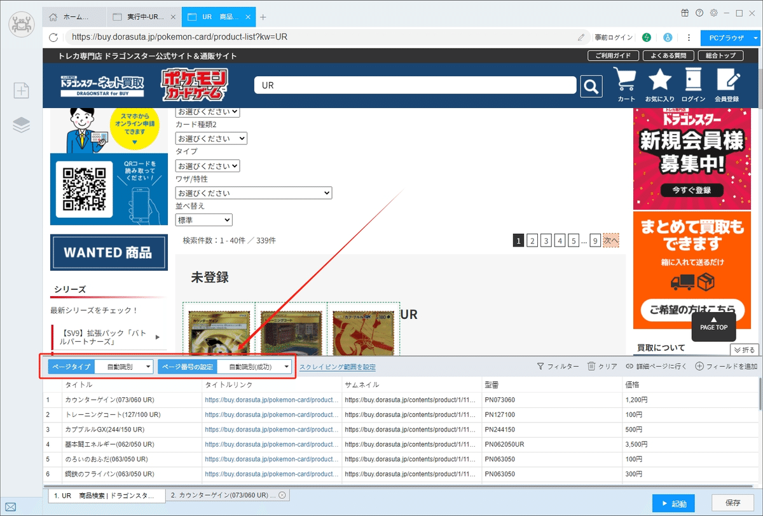Click the WANTED 商品 banner
The image size is (763, 516).
(x=109, y=252)
